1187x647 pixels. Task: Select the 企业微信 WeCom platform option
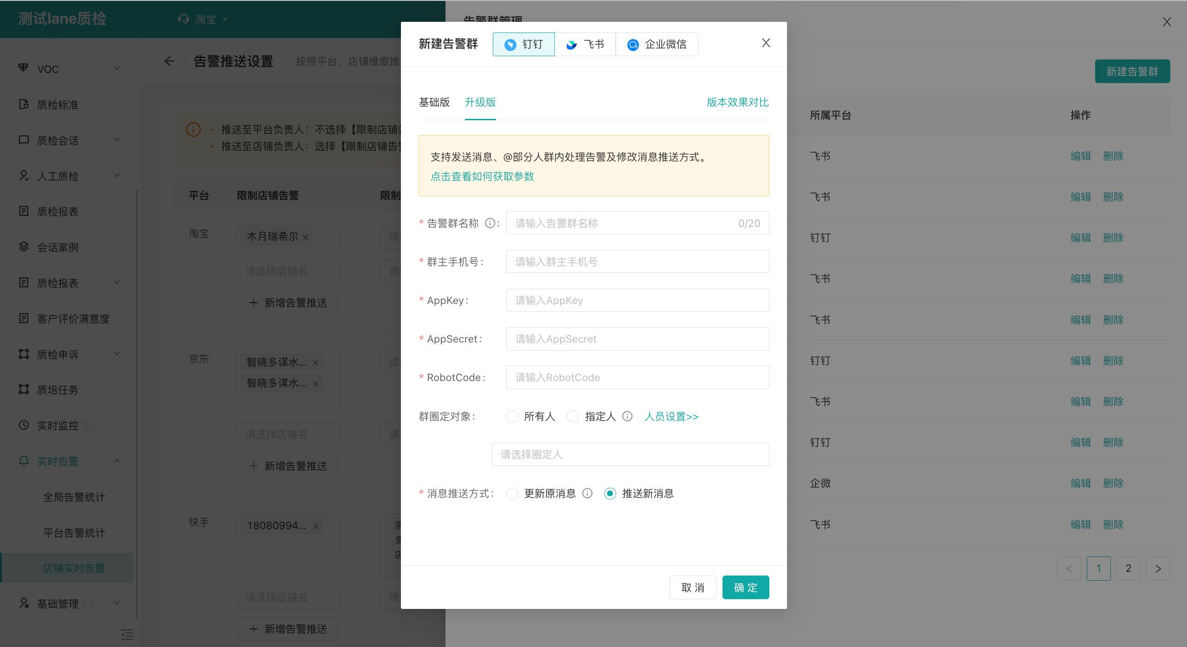657,45
